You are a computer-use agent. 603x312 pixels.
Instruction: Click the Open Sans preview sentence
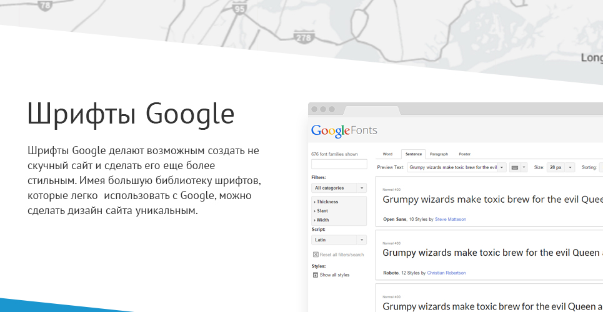point(492,200)
